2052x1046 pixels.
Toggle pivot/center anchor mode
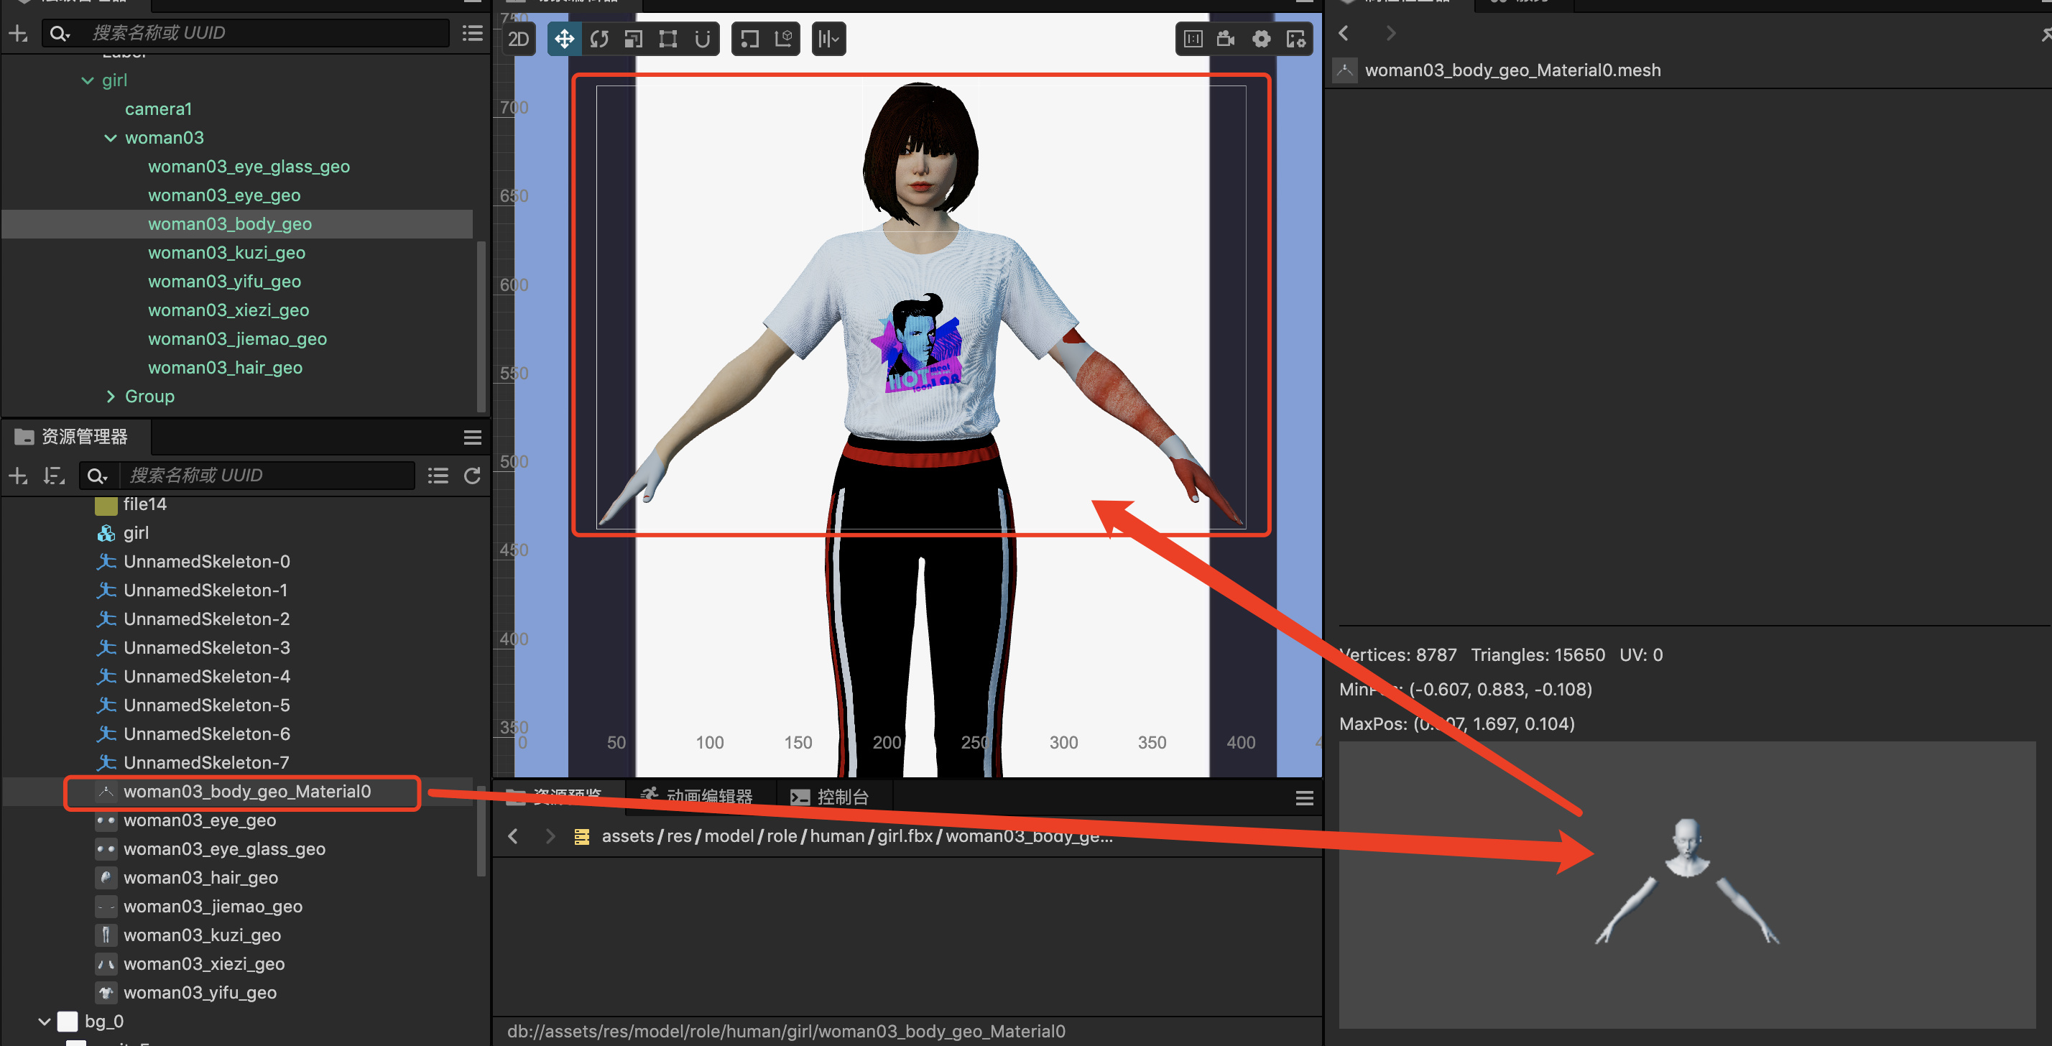[749, 39]
